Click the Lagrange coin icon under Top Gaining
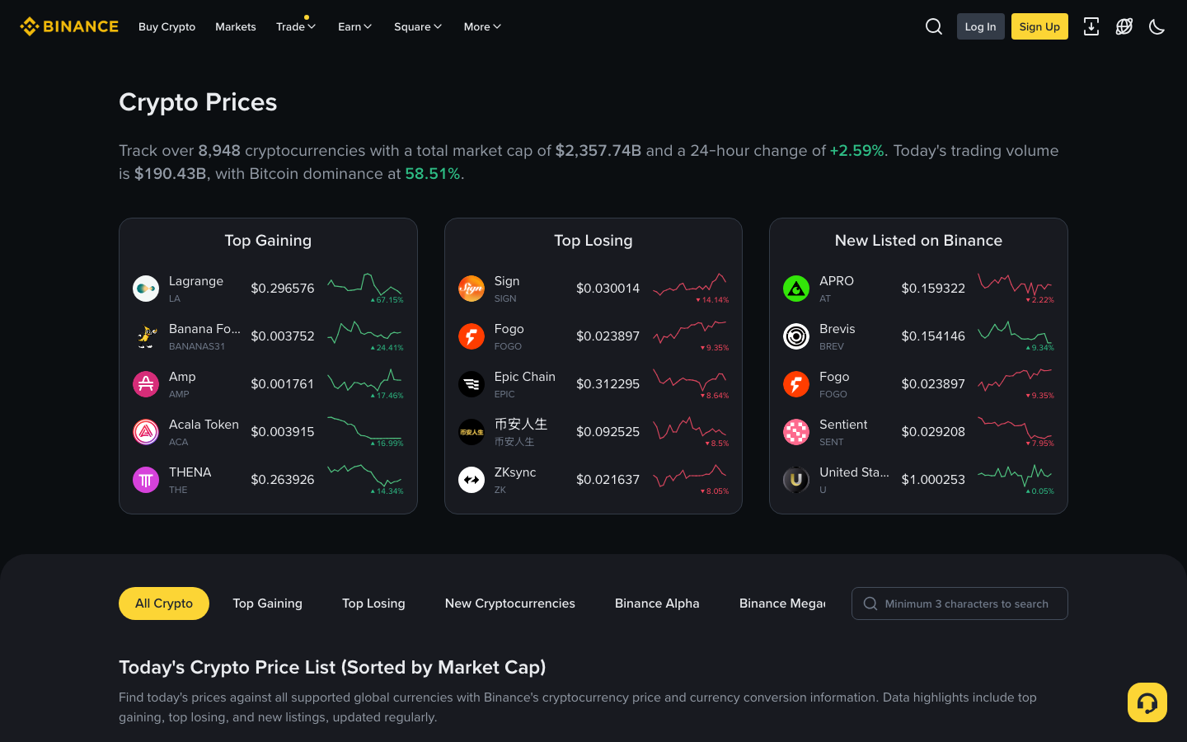Screen dimensions: 1187x742 coord(146,288)
